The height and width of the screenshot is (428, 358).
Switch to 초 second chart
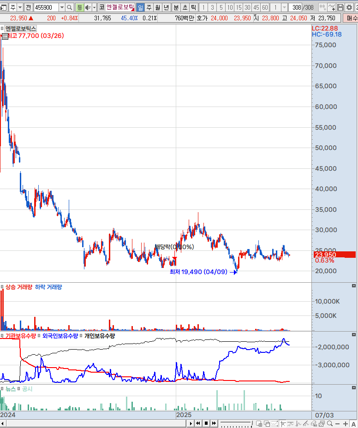pos(185,7)
